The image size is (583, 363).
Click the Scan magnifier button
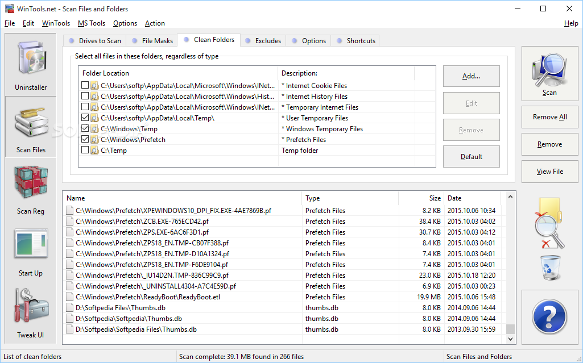tap(549, 73)
